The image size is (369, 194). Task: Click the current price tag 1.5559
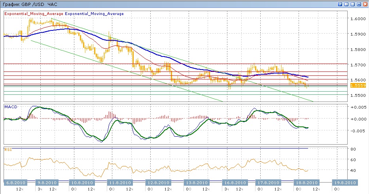(x=358, y=85)
